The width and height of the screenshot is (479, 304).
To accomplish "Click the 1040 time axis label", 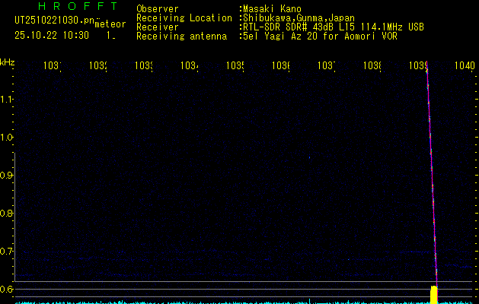I will click(465, 65).
